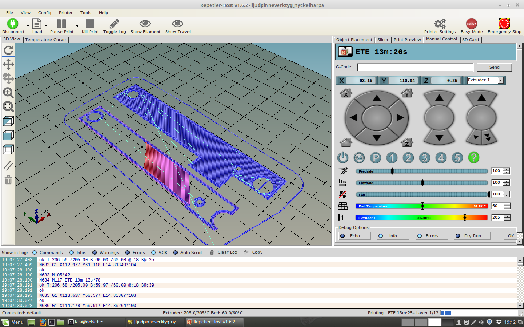Click Show Filament eye icon
Viewport: 524px width, 327px height.
coord(145,24)
